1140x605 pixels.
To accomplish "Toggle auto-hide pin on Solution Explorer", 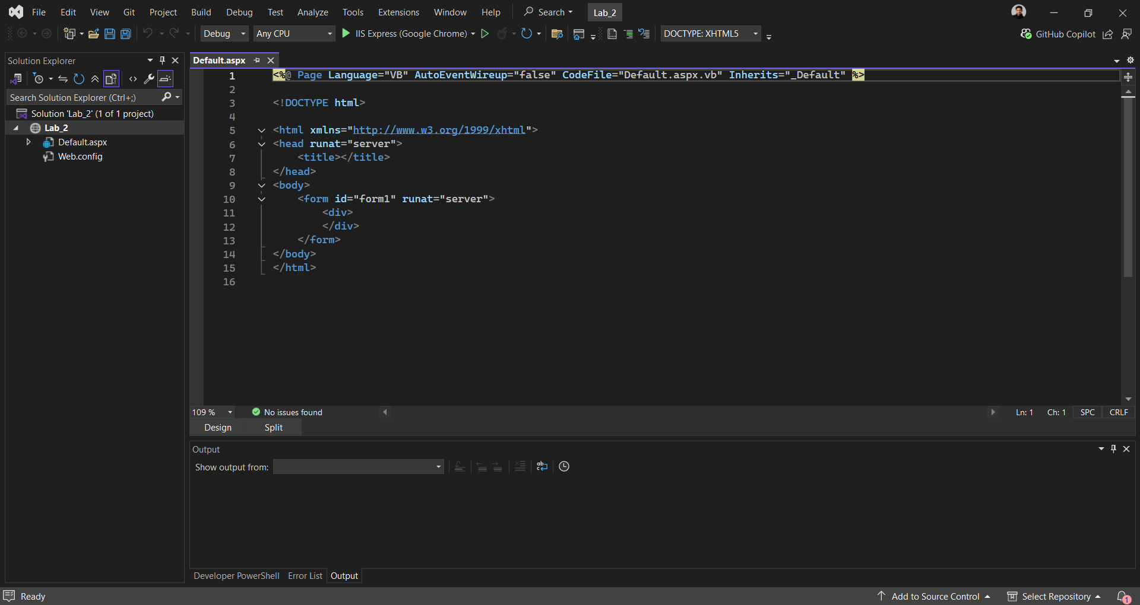I will pos(162,60).
